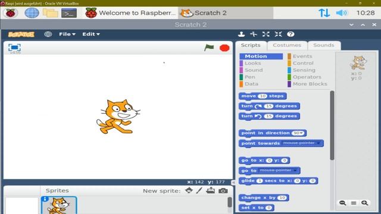The image size is (381, 214).
Task: Open sprite info via blue i icon
Action: [45, 199]
